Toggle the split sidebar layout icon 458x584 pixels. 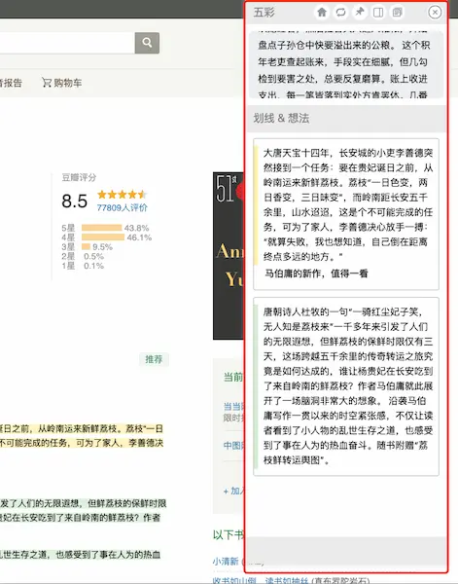378,13
